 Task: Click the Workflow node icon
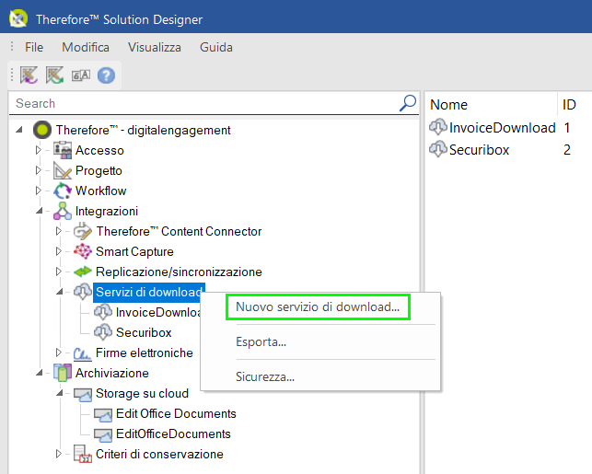click(x=63, y=191)
